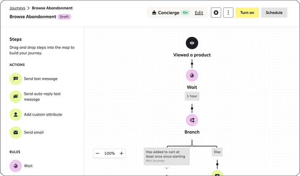Open the three-dot more options menu
The height and width of the screenshot is (176, 300).
tap(228, 13)
